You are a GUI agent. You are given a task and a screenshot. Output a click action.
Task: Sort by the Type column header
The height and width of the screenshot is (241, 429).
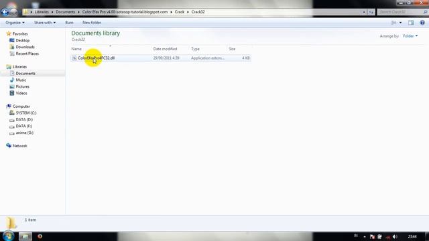coord(195,49)
